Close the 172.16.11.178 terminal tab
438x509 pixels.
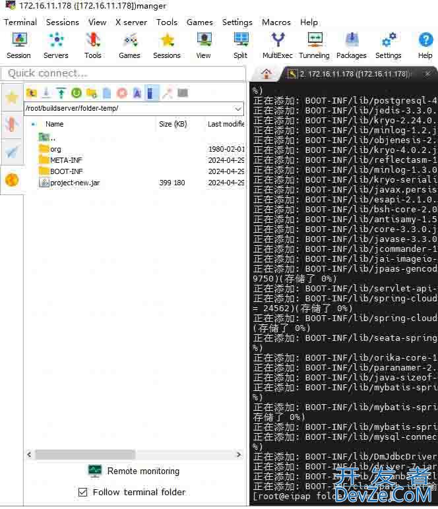[427, 74]
